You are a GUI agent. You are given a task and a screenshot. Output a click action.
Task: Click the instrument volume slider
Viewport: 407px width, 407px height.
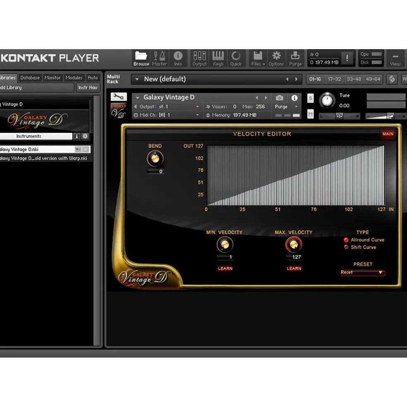385,116
